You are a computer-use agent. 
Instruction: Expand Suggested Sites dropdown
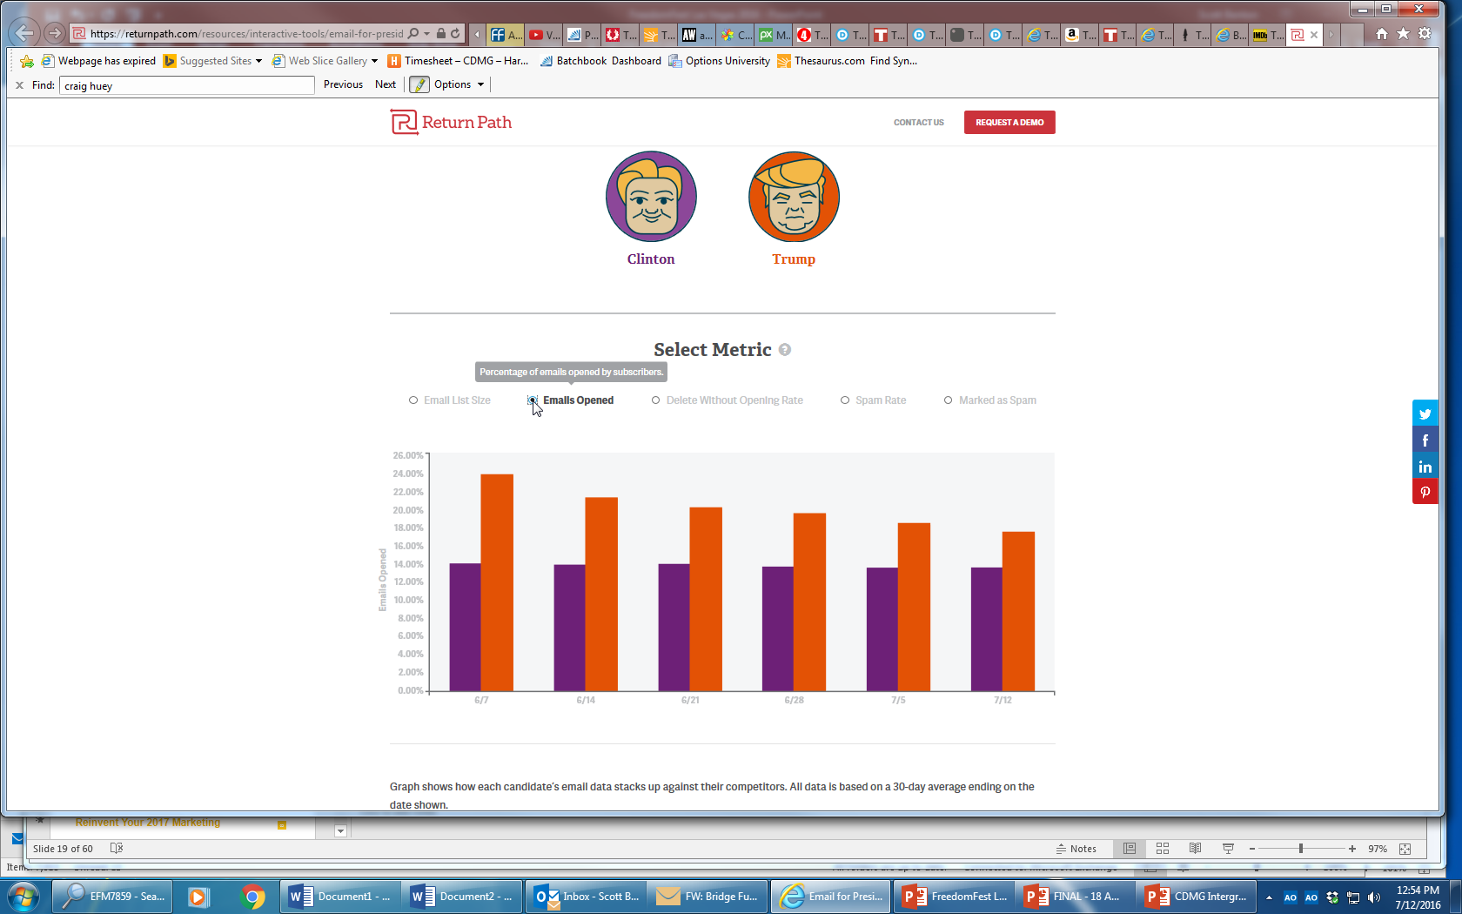(258, 61)
